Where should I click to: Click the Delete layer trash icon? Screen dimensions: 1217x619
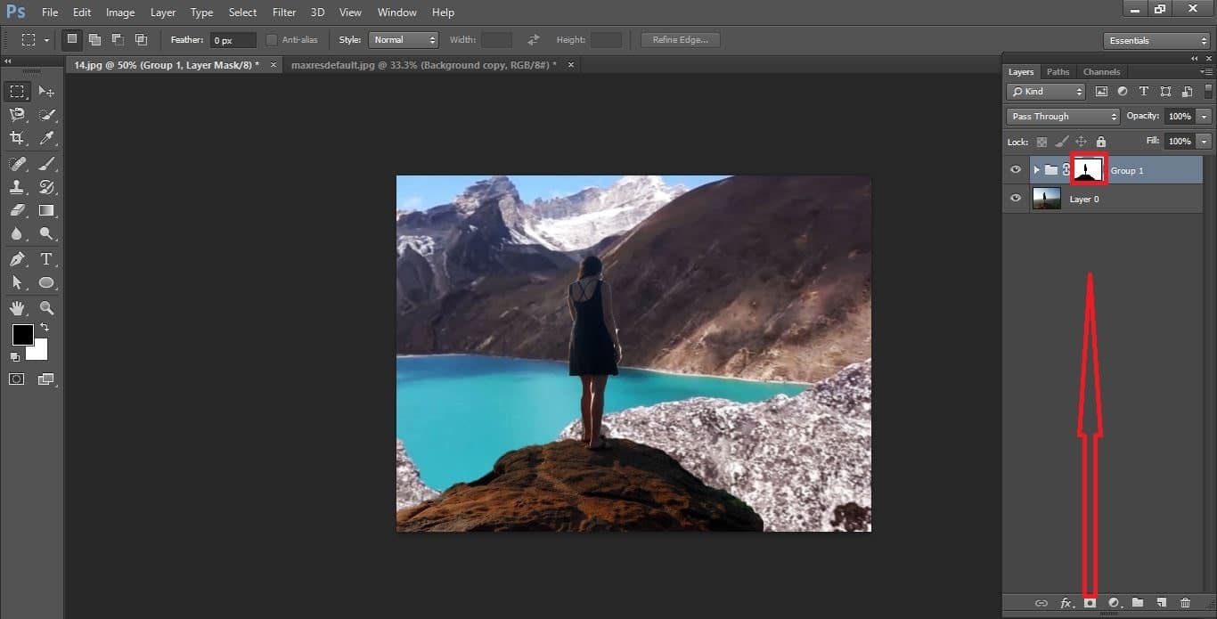pos(1186,602)
